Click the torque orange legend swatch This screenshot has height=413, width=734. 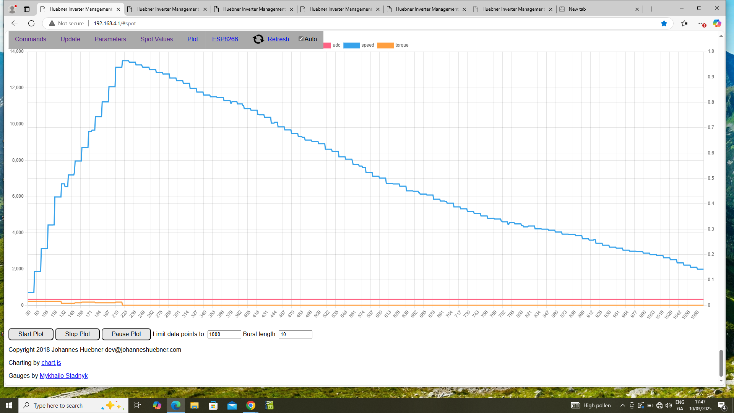pyautogui.click(x=385, y=45)
